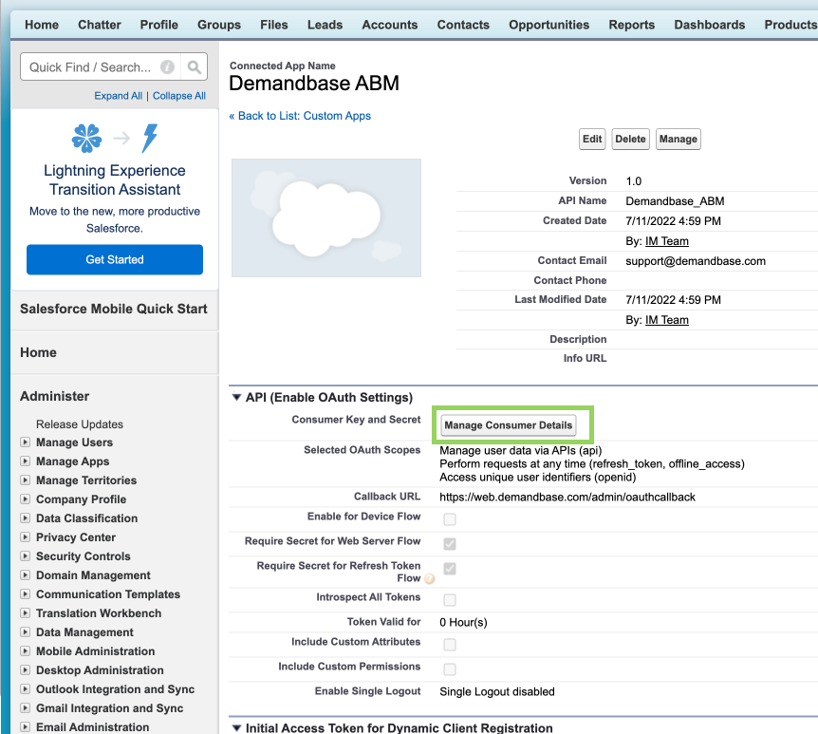Screen dimensions: 818x734
Task: Open the Opportunities tab
Action: [x=548, y=25]
